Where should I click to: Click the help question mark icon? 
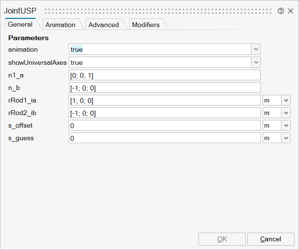[281, 11]
